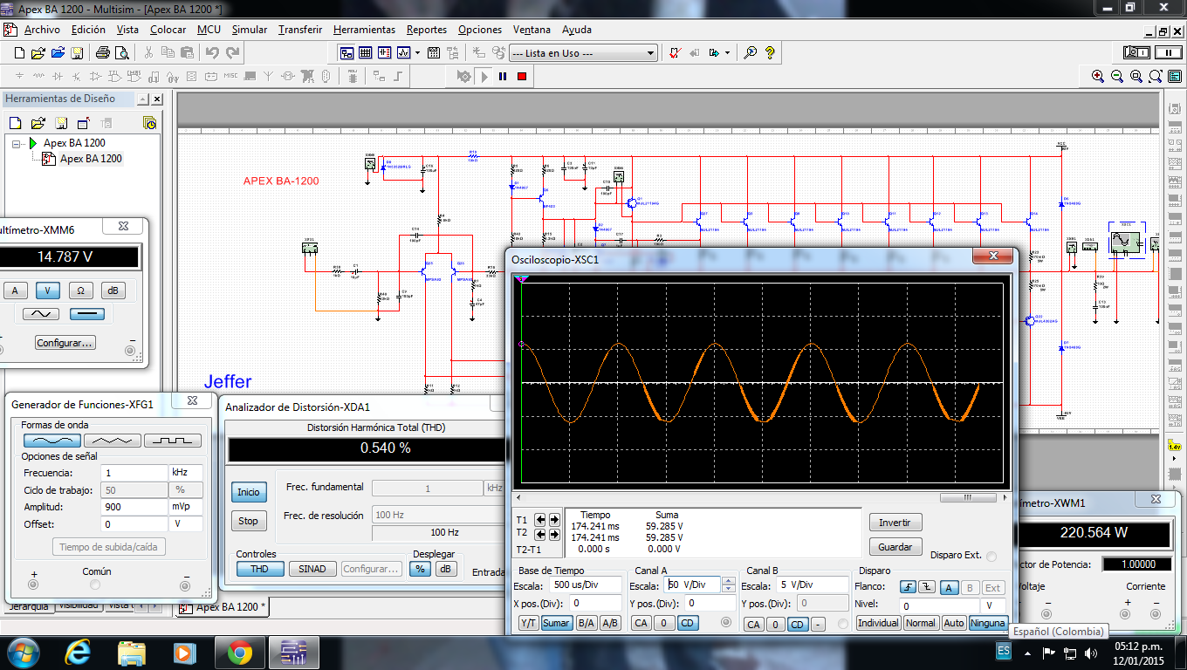Open the Reportes menu
1187x670 pixels.
(427, 30)
